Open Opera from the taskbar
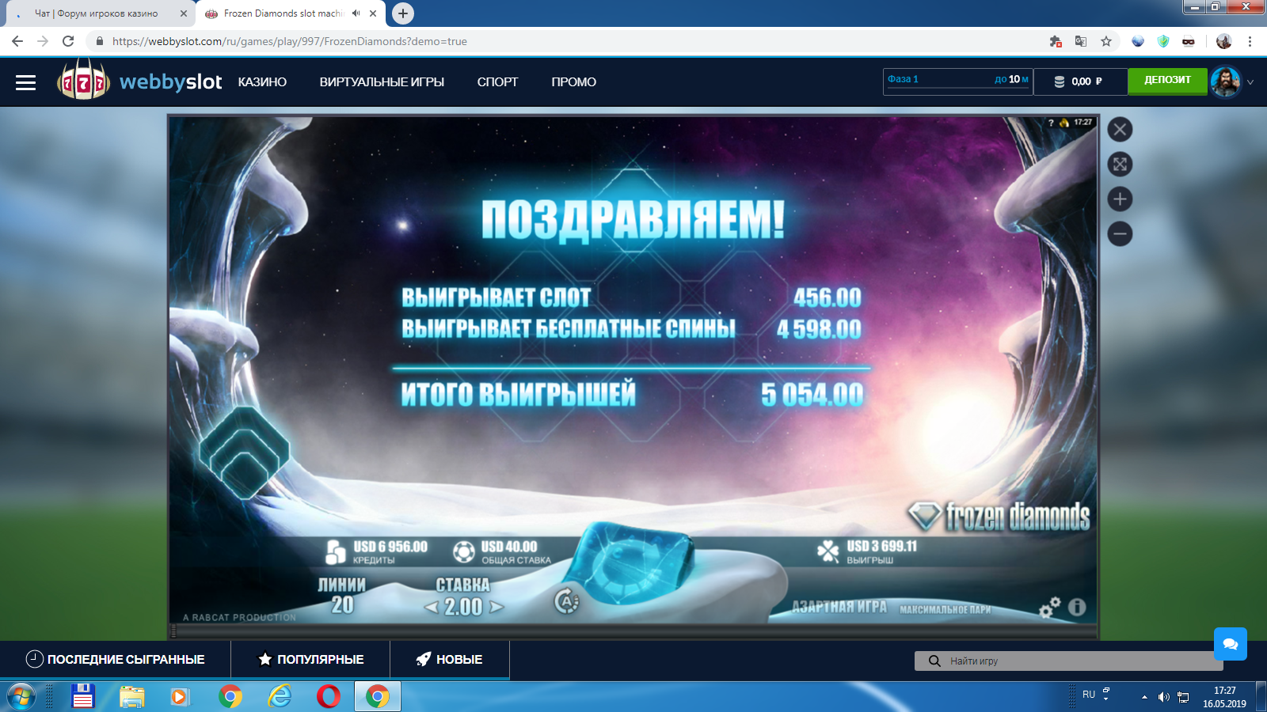 pos(329,697)
